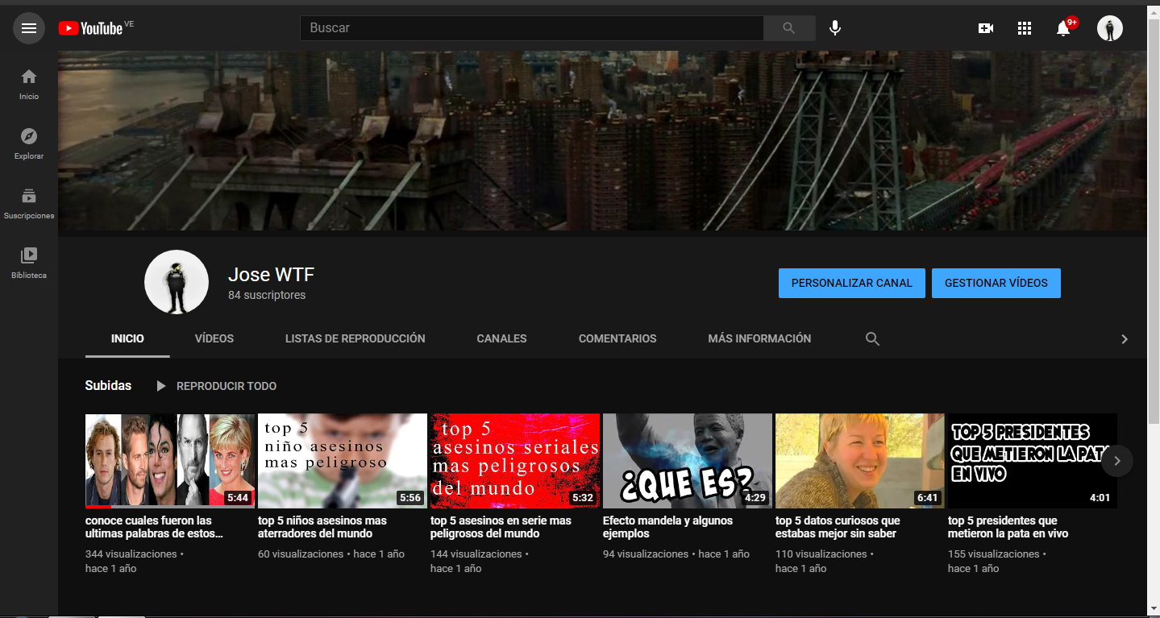Open datos curiosos woman thumbnail

[860, 461]
